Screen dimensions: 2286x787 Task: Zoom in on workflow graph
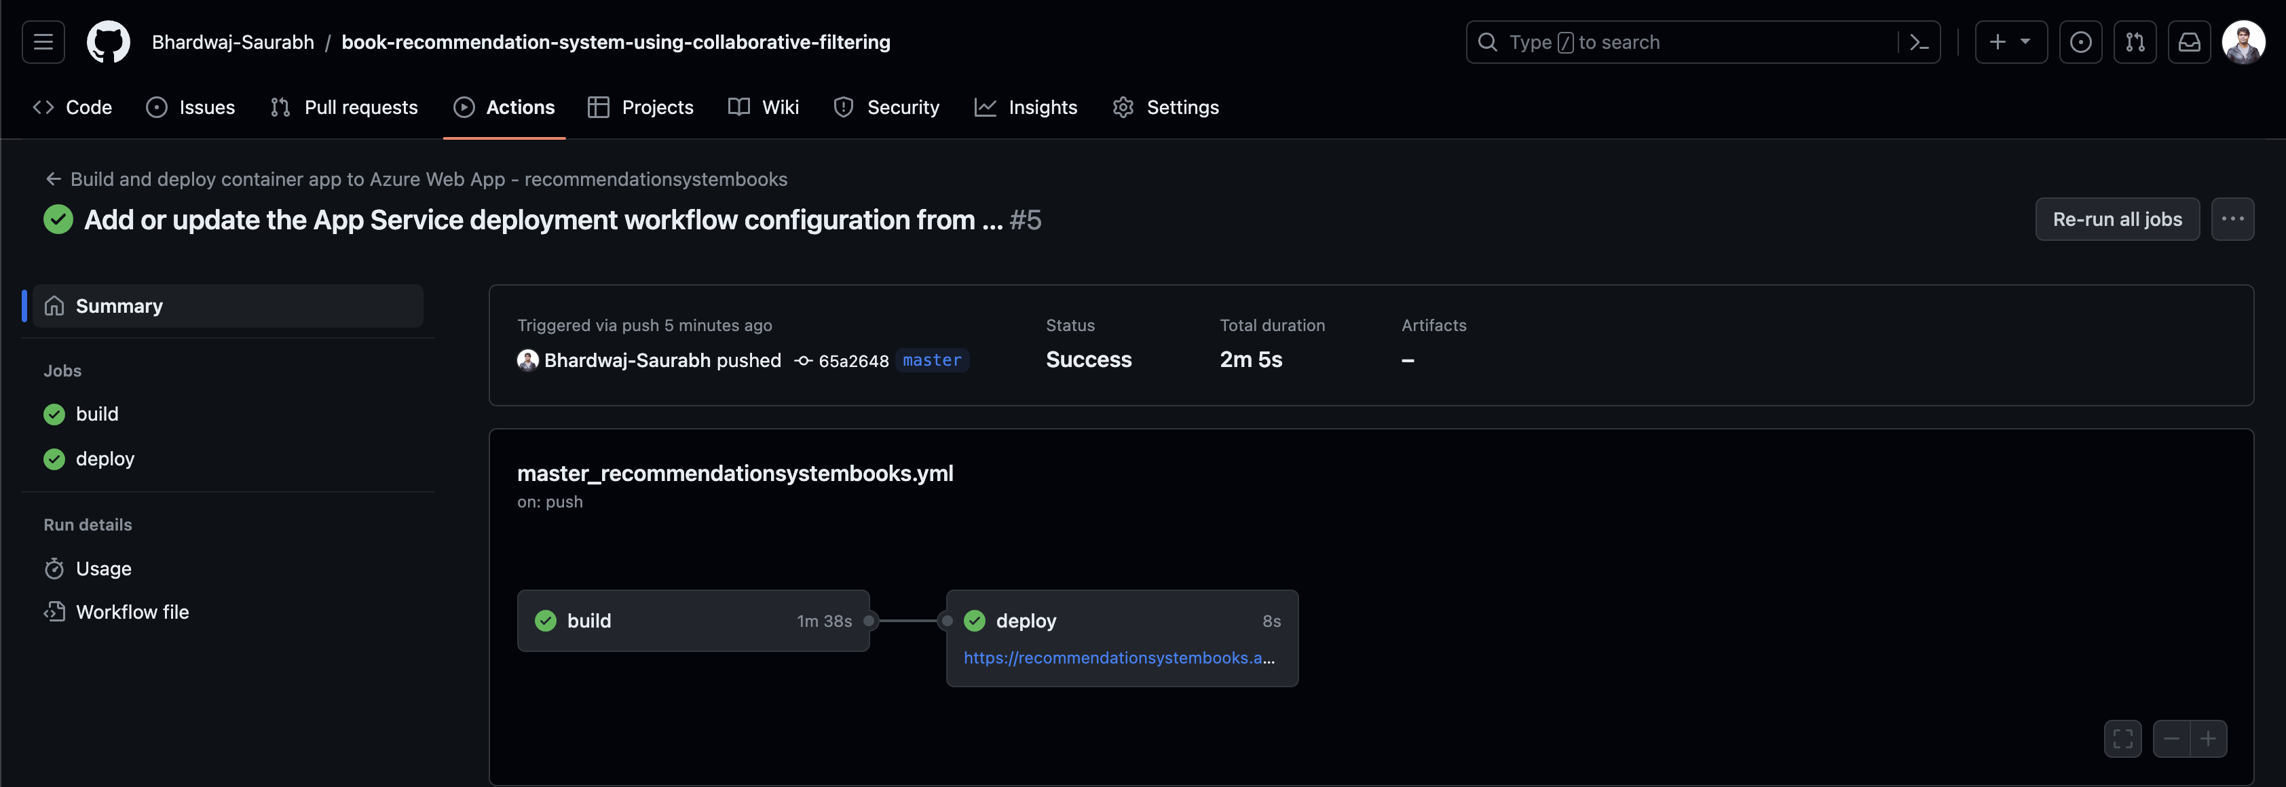pos(2208,738)
